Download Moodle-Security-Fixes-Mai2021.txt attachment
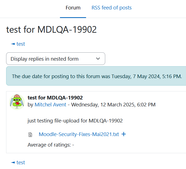This screenshot has width=186, height=169. tap(79, 134)
